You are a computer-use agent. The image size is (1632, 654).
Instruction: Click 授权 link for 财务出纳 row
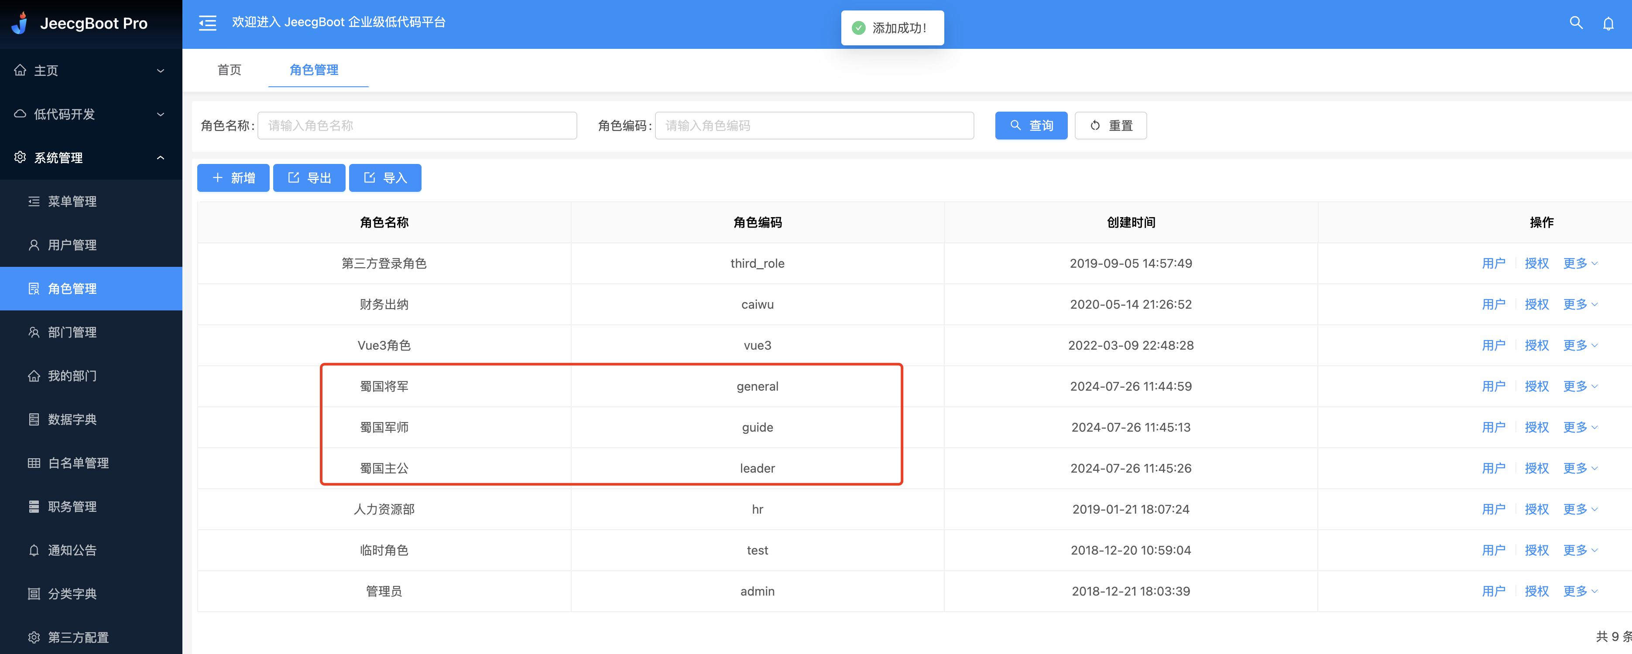click(x=1536, y=304)
